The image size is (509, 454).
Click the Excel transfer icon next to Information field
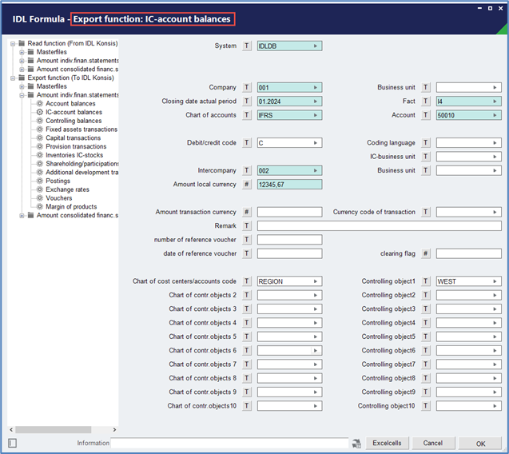[356, 444]
